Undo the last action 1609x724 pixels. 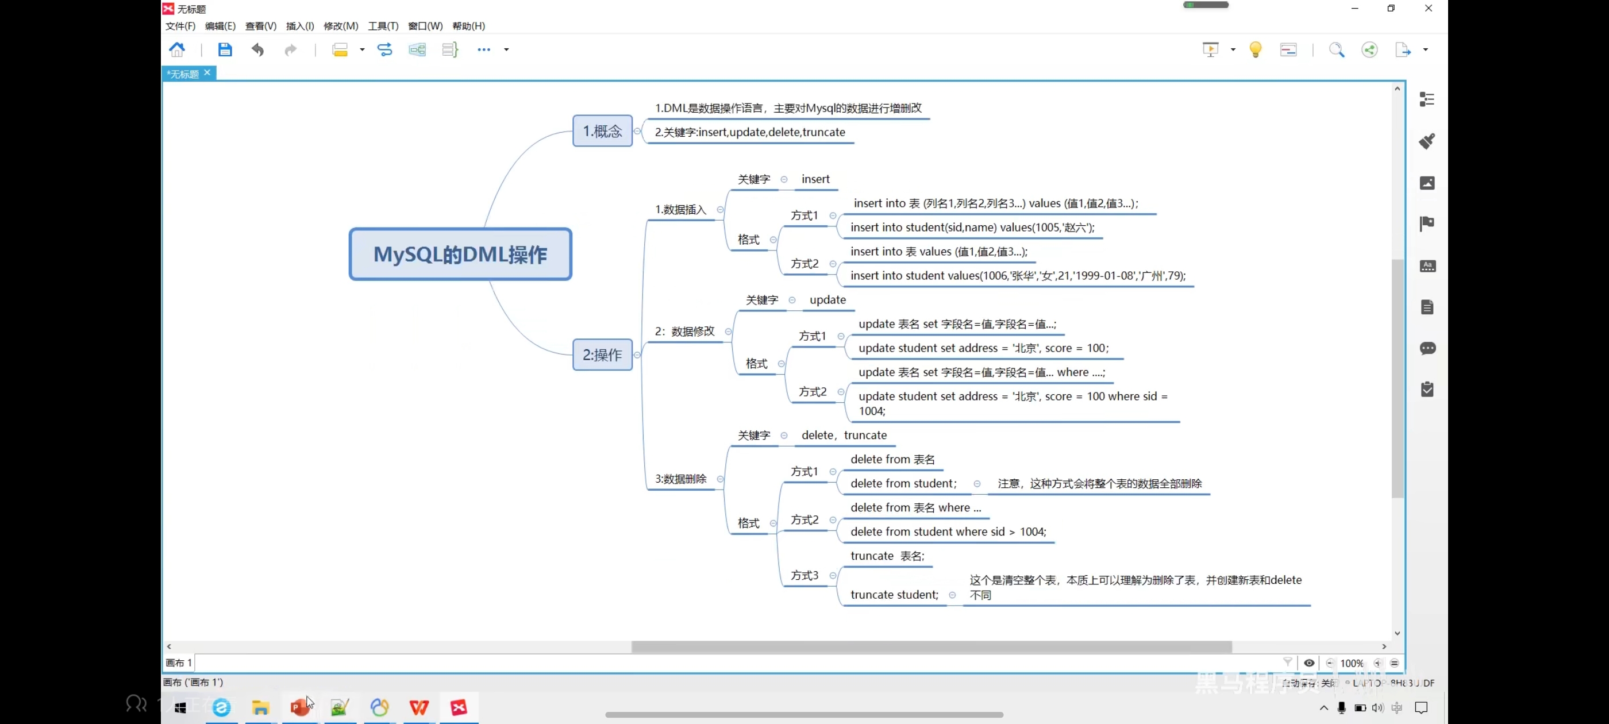(x=257, y=49)
